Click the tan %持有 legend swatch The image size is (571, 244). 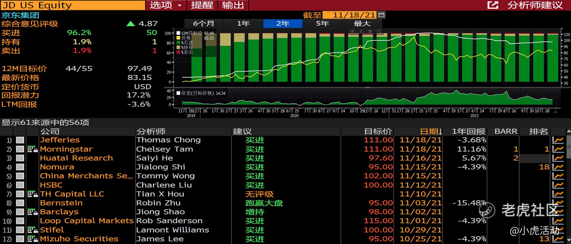(178, 48)
